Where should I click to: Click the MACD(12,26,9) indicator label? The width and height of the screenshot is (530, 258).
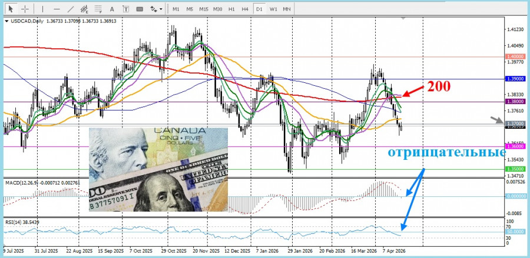click(x=22, y=182)
